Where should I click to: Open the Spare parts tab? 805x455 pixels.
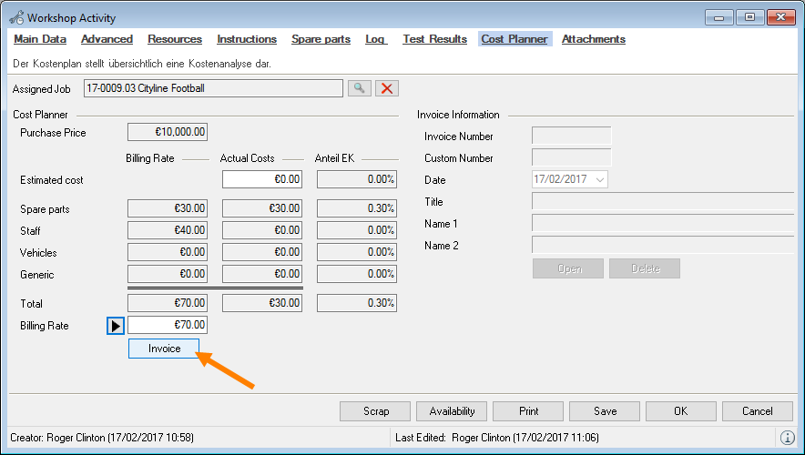tap(321, 39)
